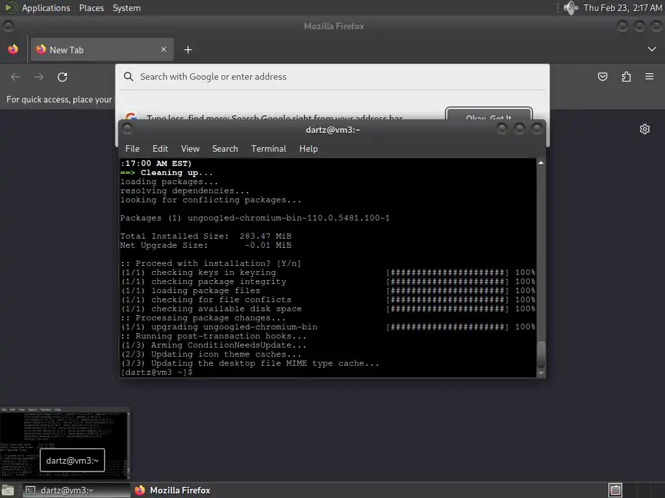Viewport: 665px width, 498px height.
Task: Click 'Total Installed Size: 283.47 MiB' line
Action: (x=206, y=236)
